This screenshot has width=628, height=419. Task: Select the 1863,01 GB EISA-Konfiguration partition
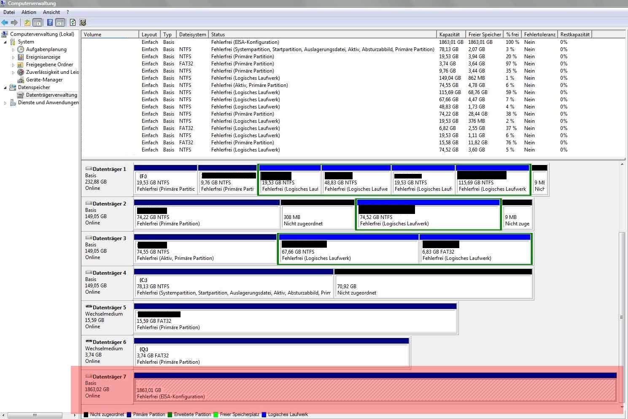point(375,387)
